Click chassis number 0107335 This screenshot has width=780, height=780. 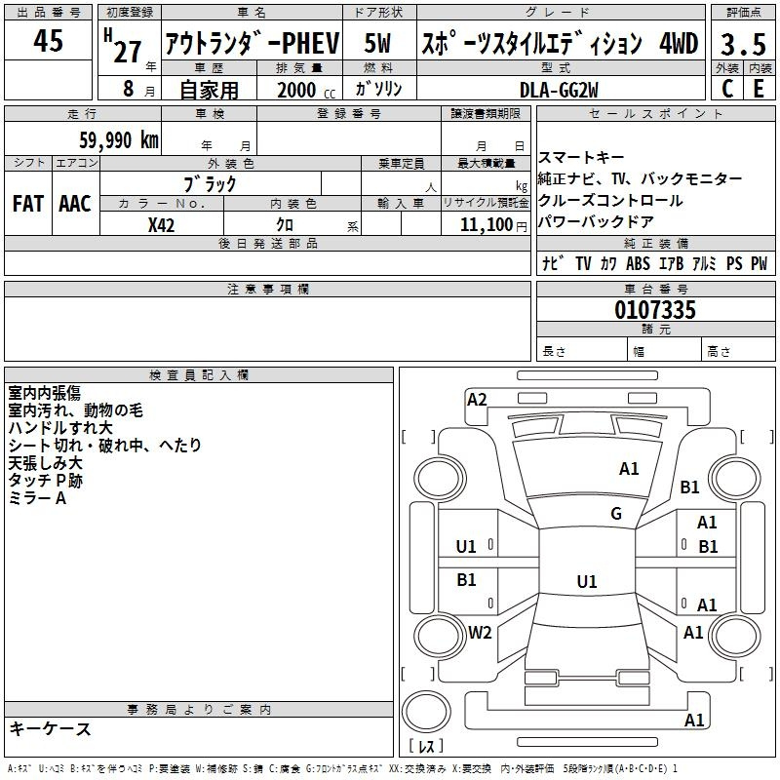pyautogui.click(x=654, y=309)
